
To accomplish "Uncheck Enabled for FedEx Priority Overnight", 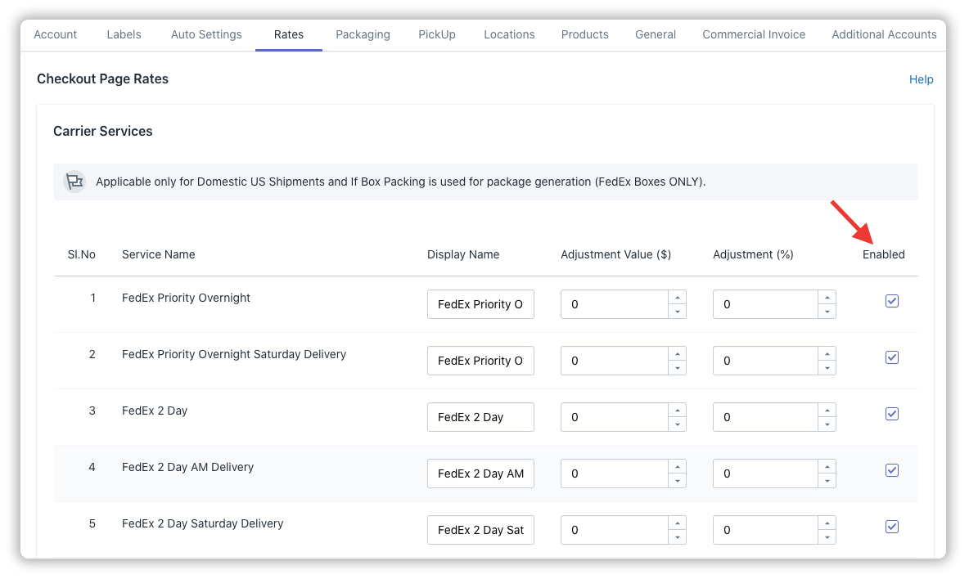I will [x=892, y=301].
